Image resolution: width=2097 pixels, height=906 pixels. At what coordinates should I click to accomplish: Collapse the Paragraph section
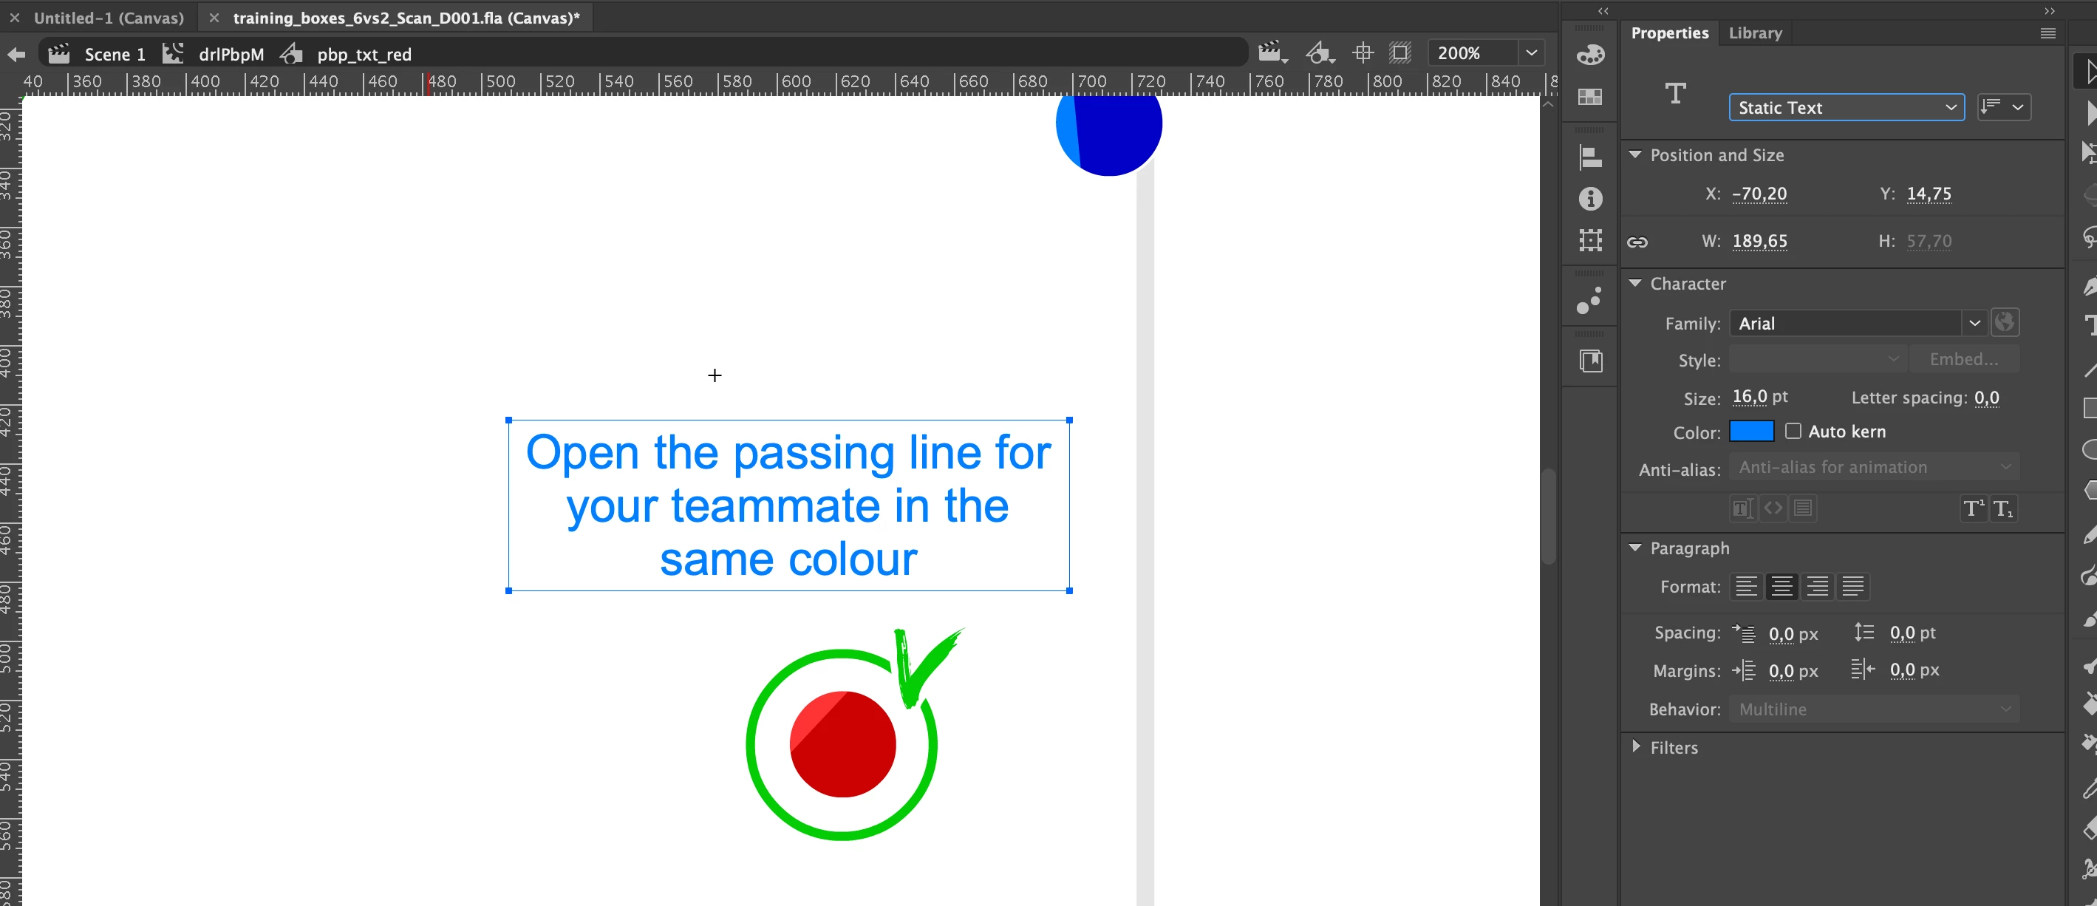pyautogui.click(x=1634, y=548)
